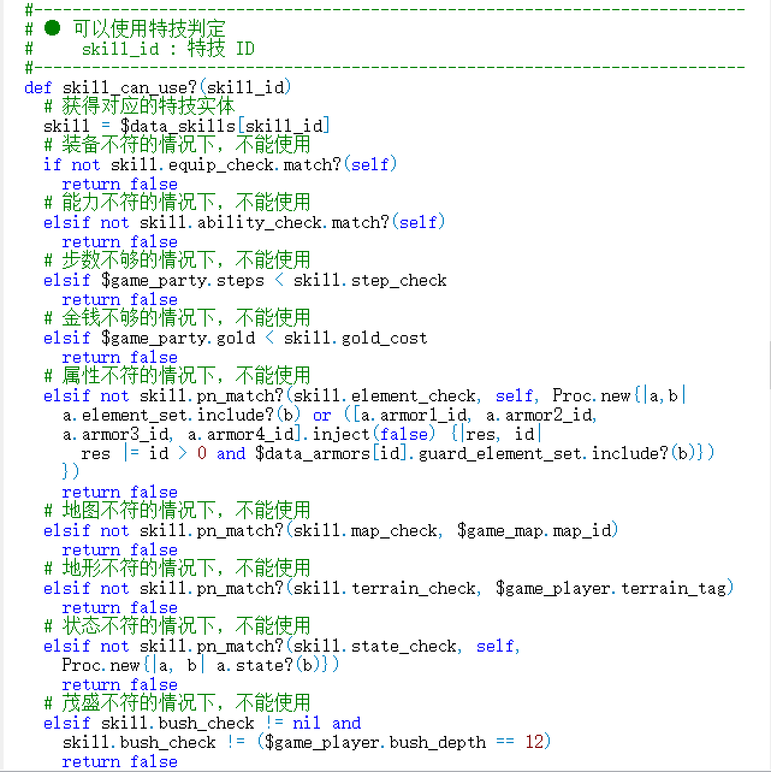
Task: Click the "skill.terrain_check" elsif line
Action: (389, 588)
